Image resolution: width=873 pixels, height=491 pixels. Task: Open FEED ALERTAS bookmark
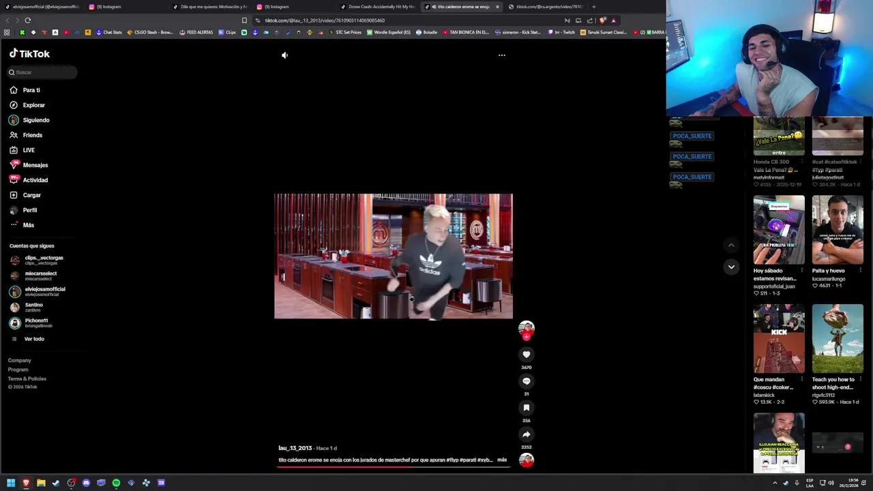coord(196,32)
